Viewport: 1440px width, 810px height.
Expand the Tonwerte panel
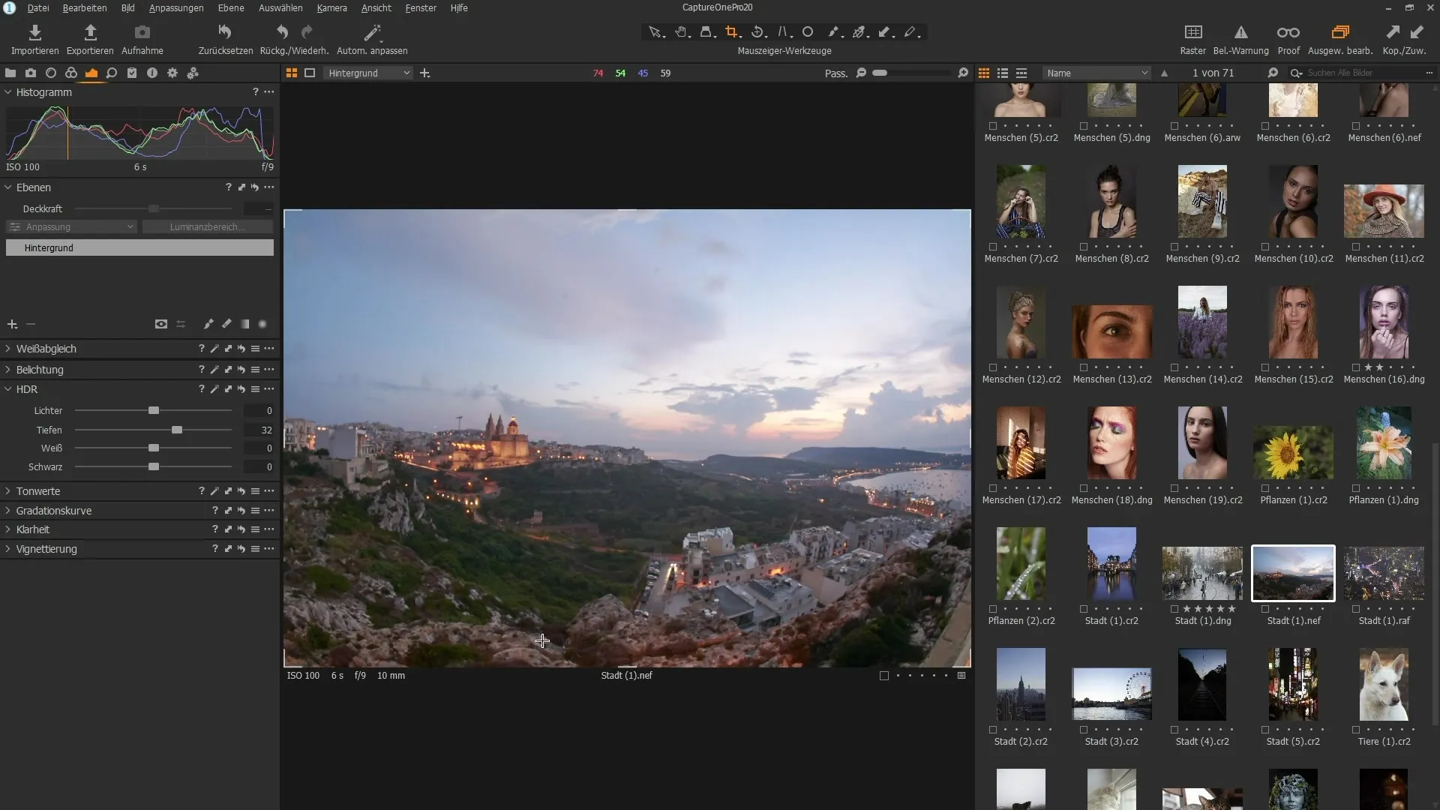pyautogui.click(x=8, y=491)
